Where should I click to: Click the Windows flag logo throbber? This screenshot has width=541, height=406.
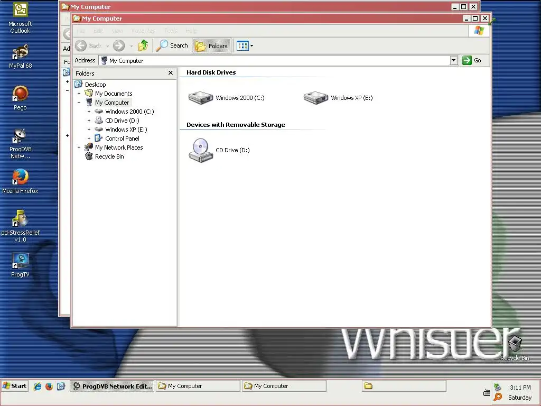tap(479, 31)
